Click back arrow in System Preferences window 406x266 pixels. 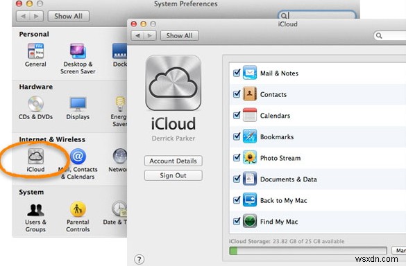point(23,17)
